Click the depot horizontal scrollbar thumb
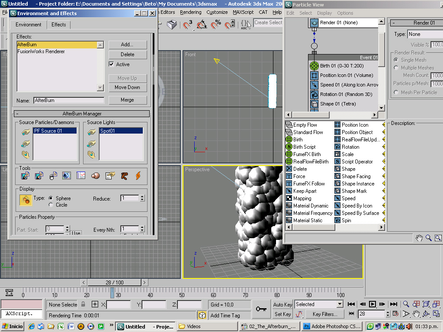Screen dimensions: 443x332 [x=314, y=227]
